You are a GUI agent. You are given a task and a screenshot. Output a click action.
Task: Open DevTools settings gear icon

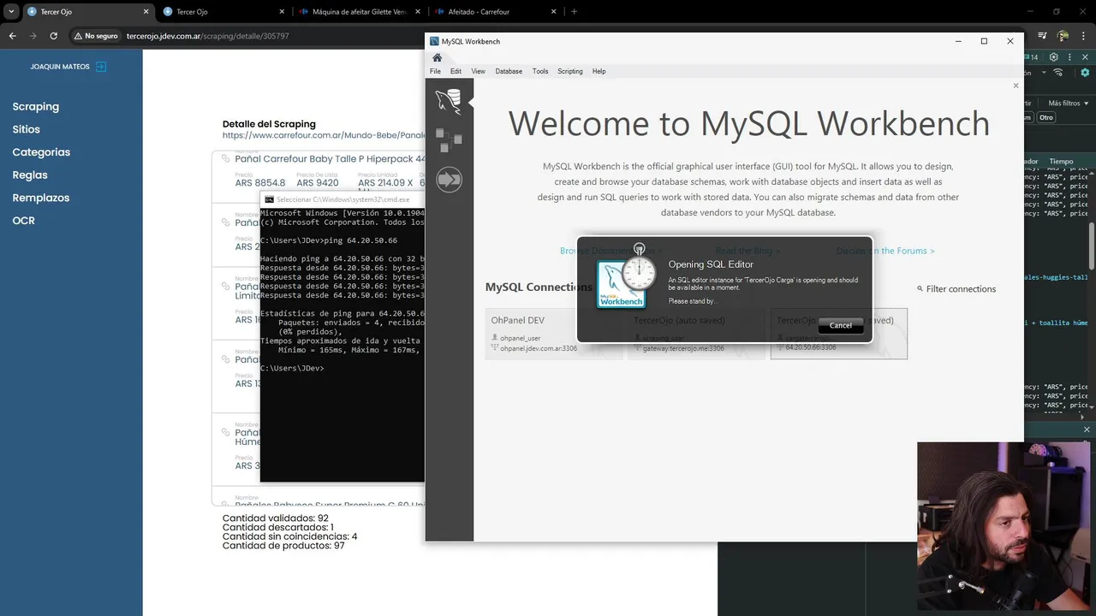point(1054,57)
